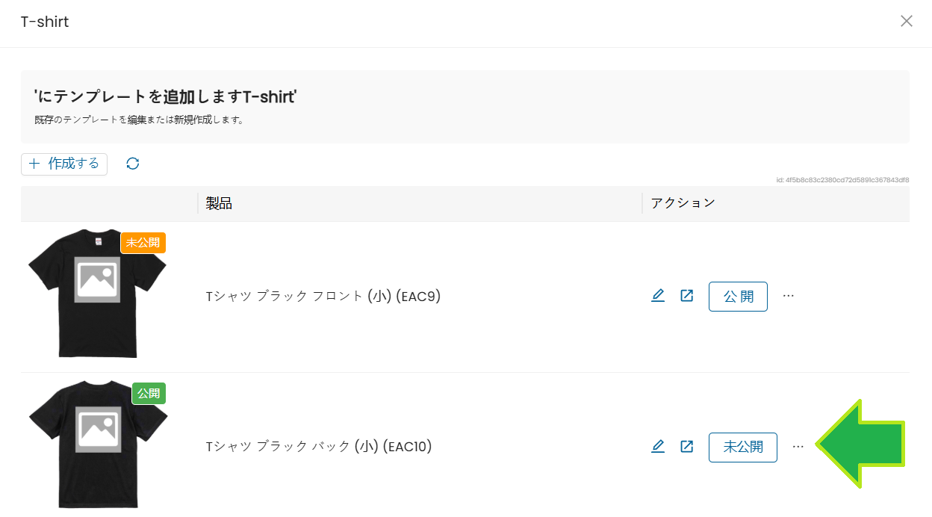Open the three-dot menu for EAC10
This screenshot has height=517, width=932.
(x=798, y=447)
